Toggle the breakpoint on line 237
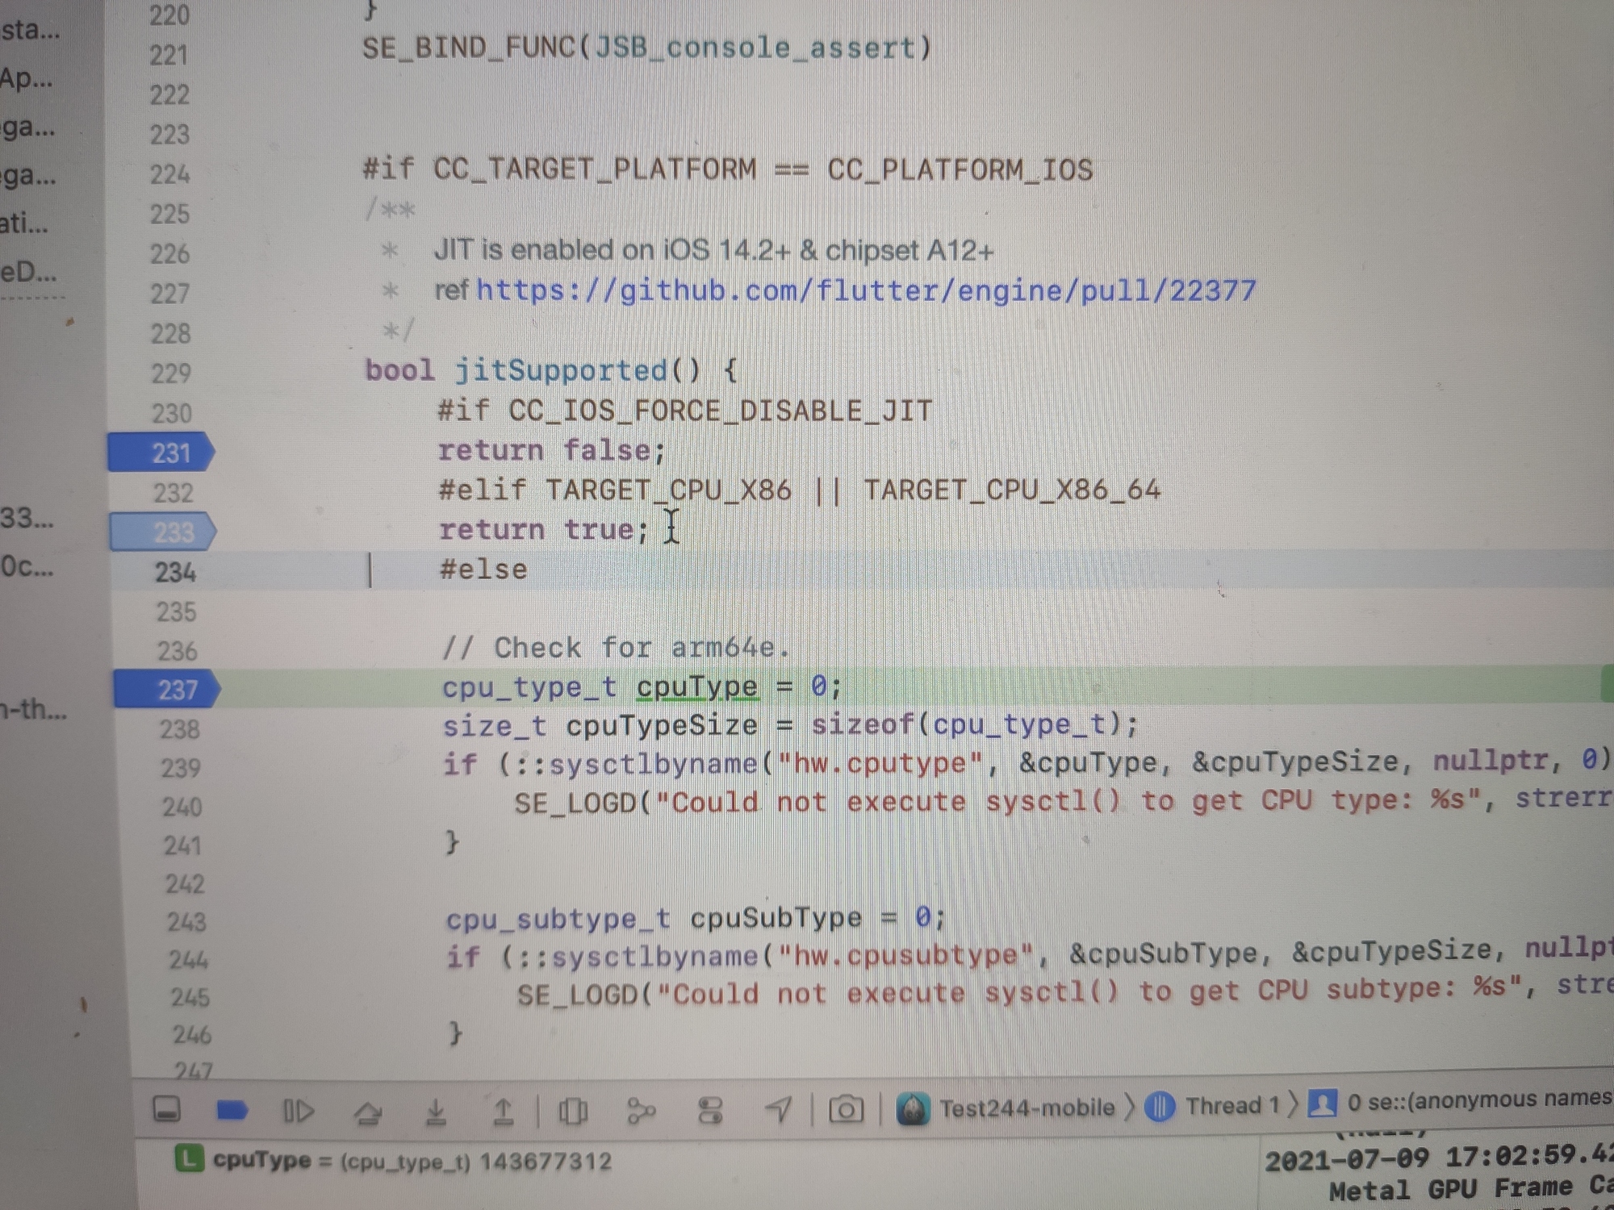The height and width of the screenshot is (1210, 1614). [166, 690]
